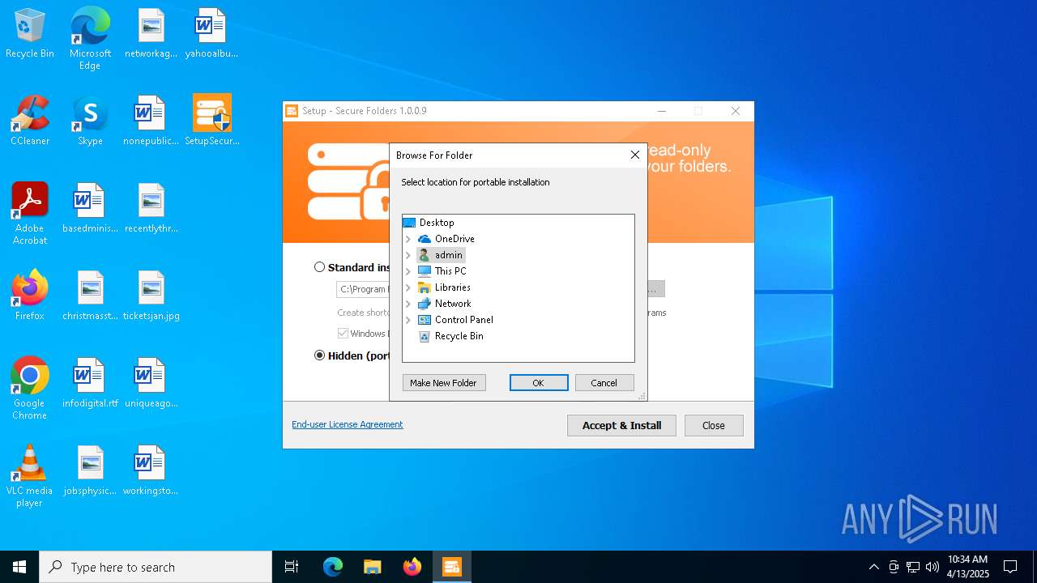This screenshot has height=583, width=1037.
Task: Open the Windows Start menu
Action: coord(19,567)
